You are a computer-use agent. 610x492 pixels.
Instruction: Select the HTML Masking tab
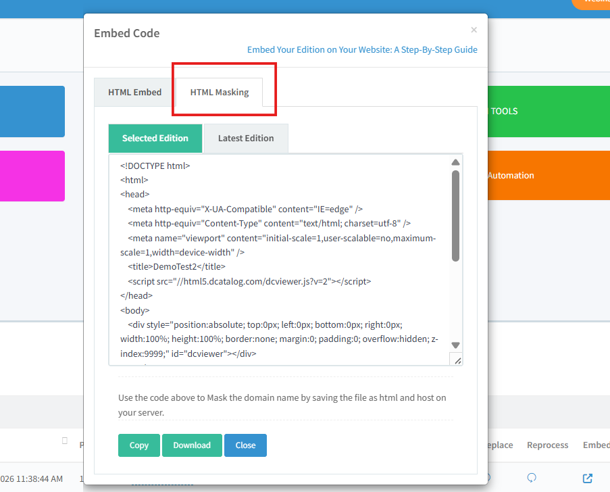tap(220, 92)
